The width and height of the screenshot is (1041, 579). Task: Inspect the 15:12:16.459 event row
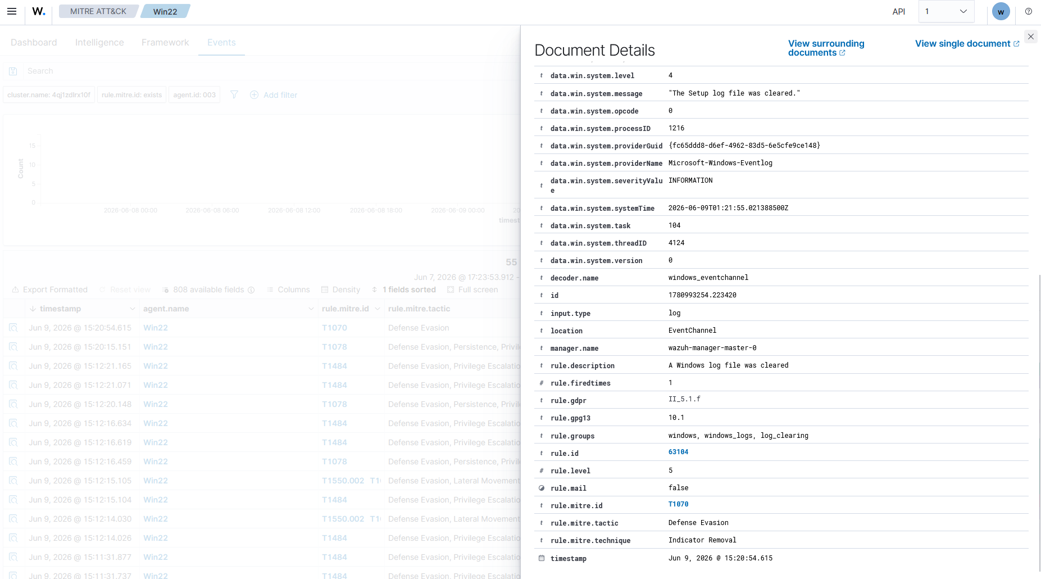tap(13, 462)
